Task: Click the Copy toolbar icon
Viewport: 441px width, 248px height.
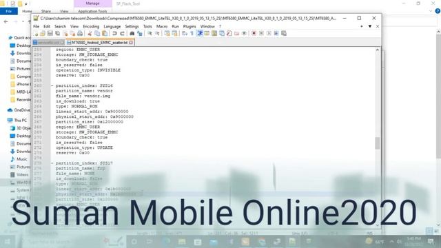Action: pos(97,34)
